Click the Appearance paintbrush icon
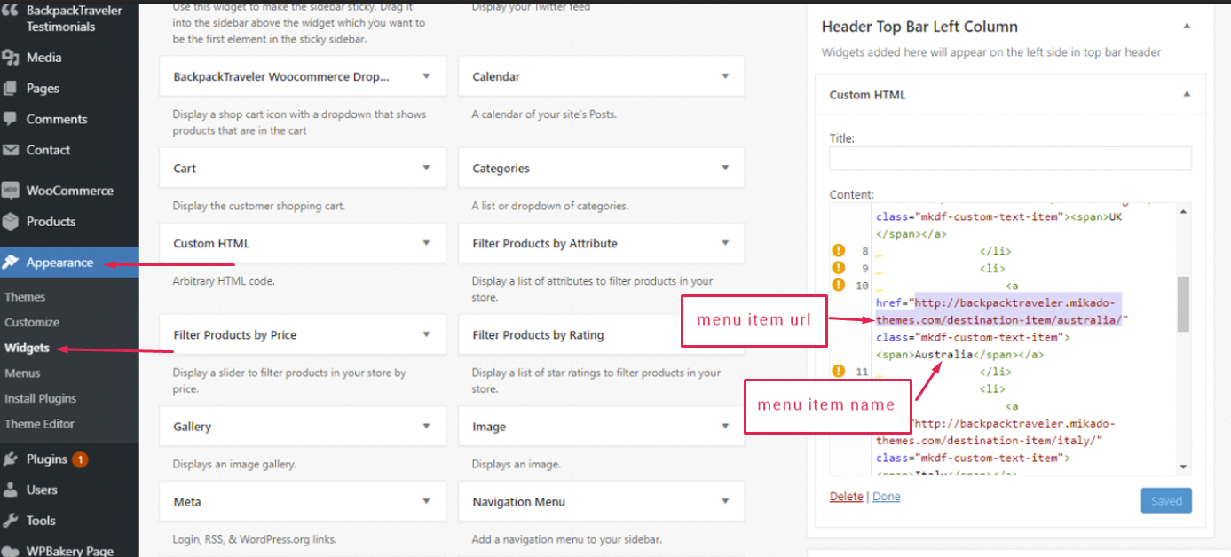1231x557 pixels. (11, 263)
